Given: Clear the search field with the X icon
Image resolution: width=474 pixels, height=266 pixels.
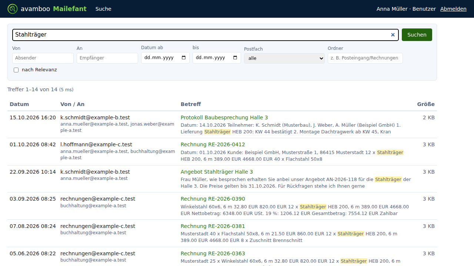Looking at the screenshot, I should (x=393, y=35).
